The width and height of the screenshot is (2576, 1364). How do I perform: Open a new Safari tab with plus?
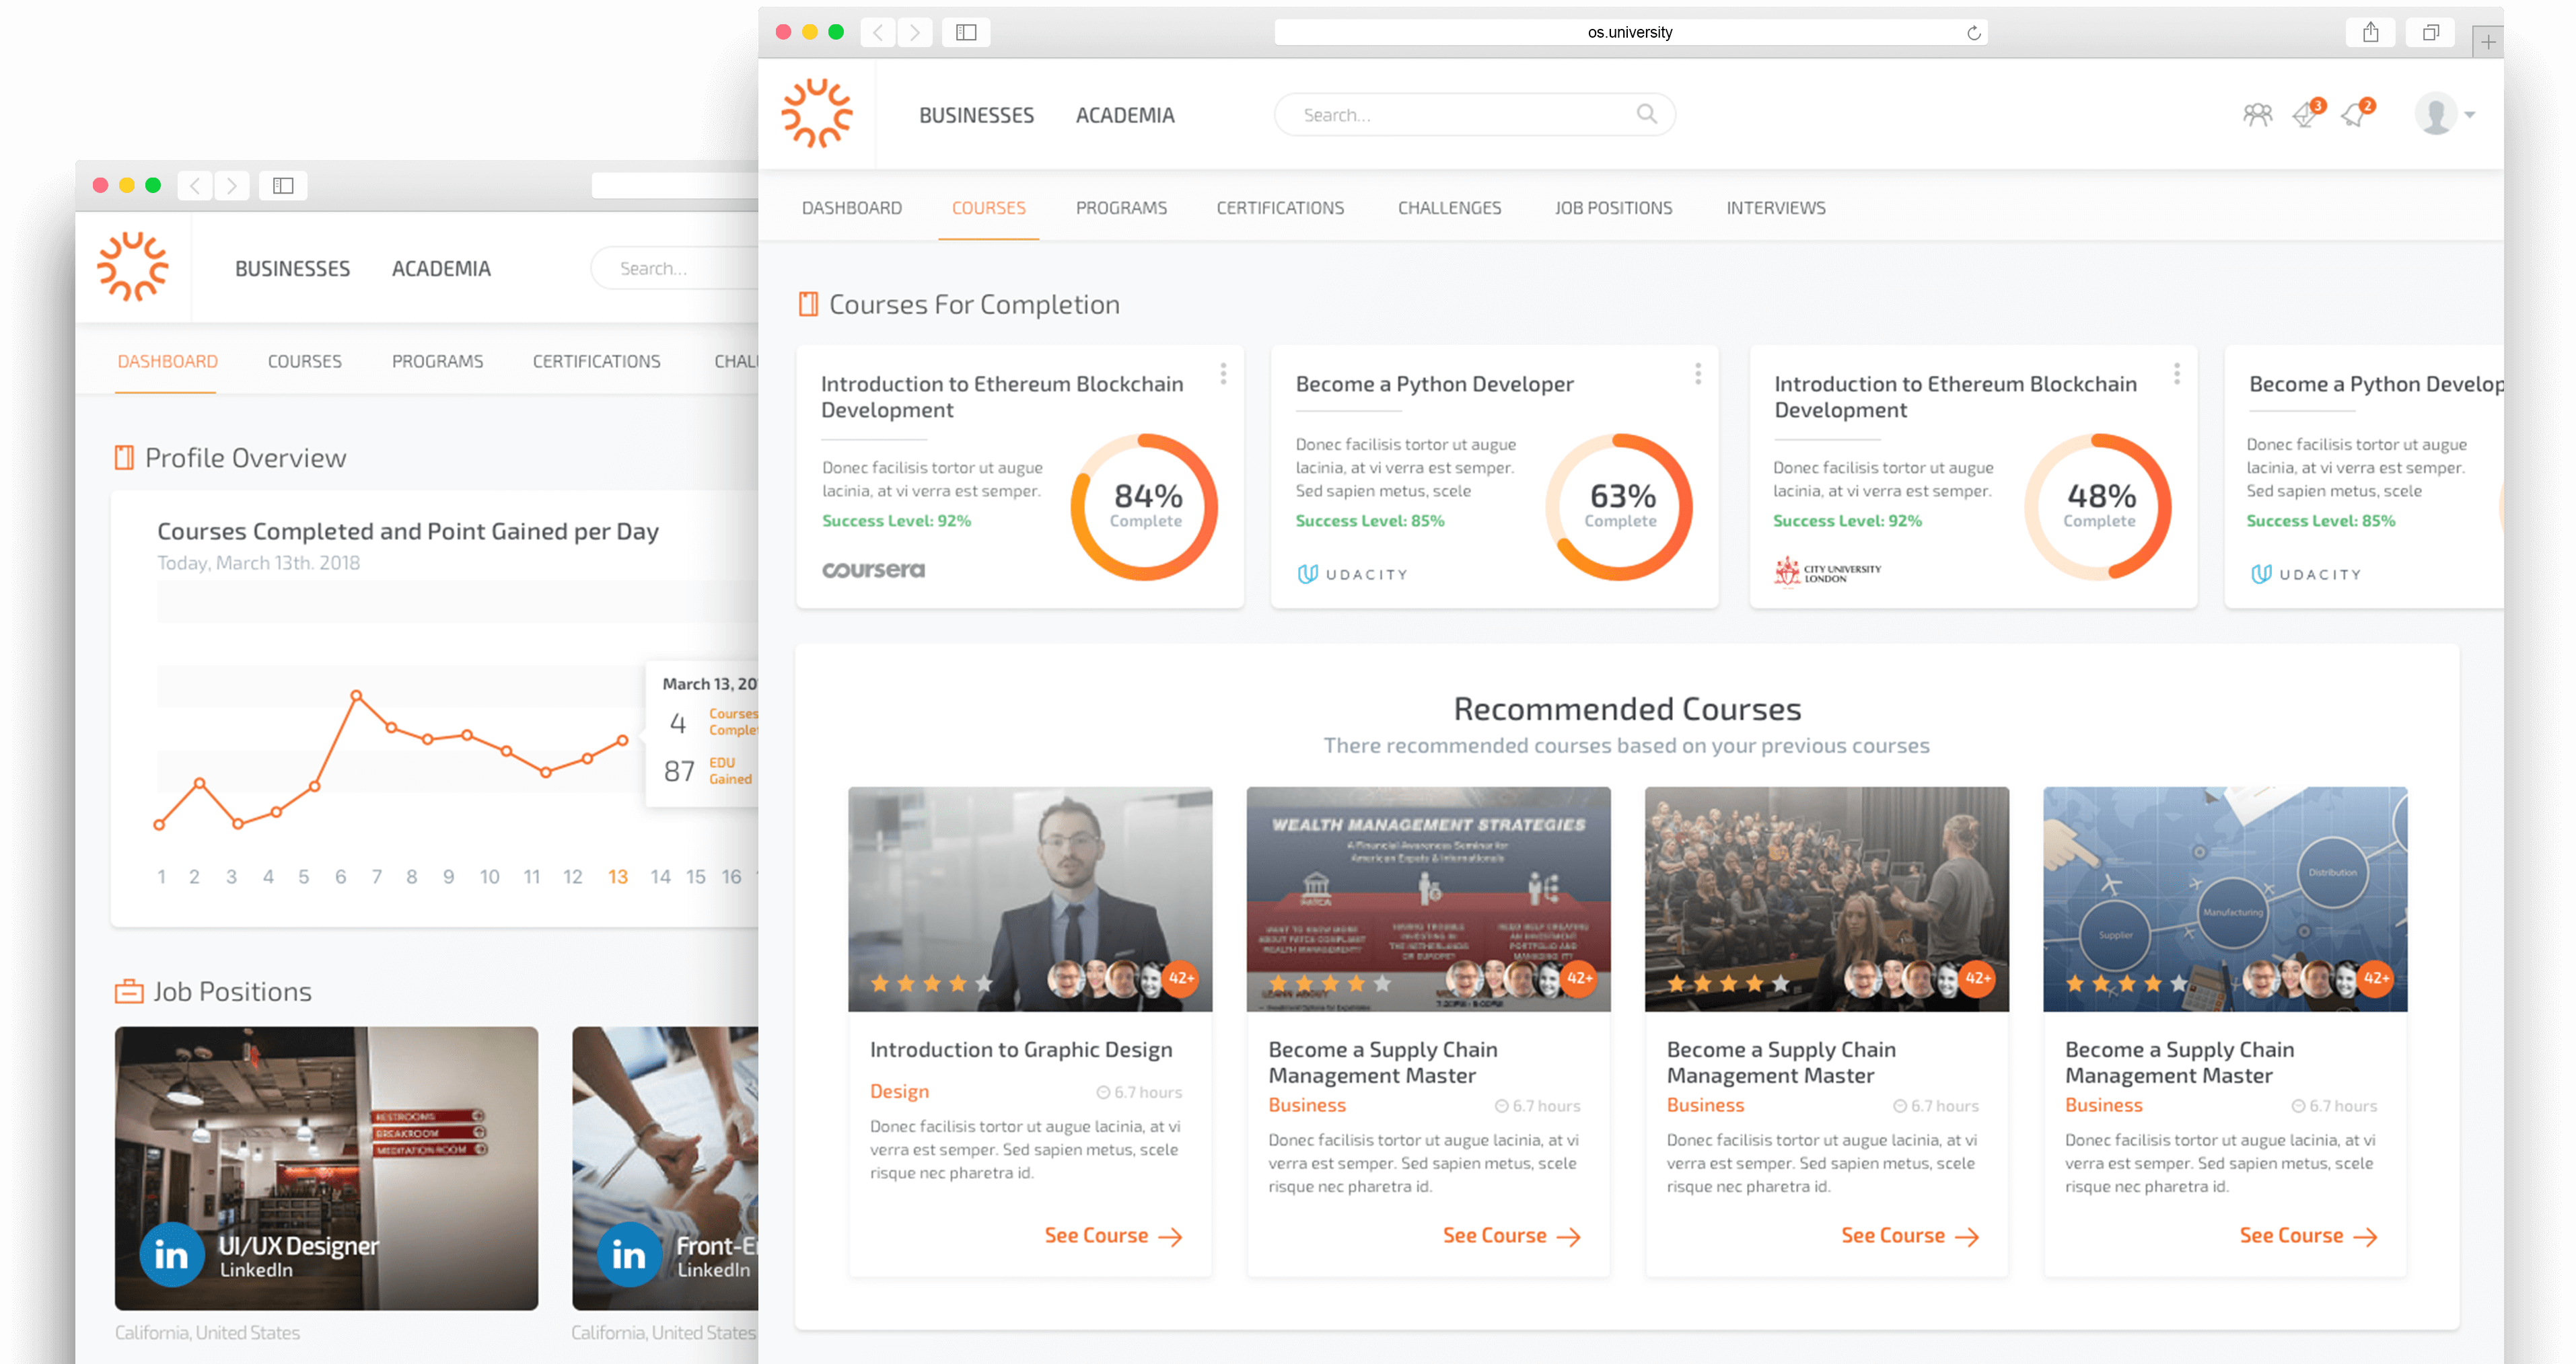pyautogui.click(x=2488, y=42)
